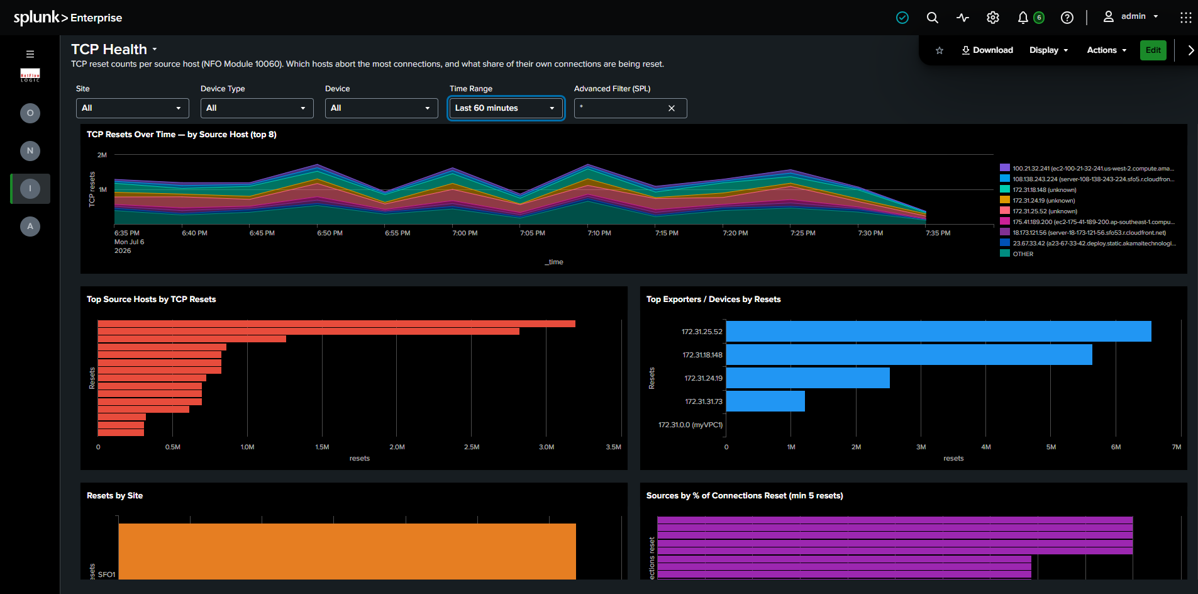The height and width of the screenshot is (594, 1198).
Task: Click the green Edit button
Action: click(1153, 50)
